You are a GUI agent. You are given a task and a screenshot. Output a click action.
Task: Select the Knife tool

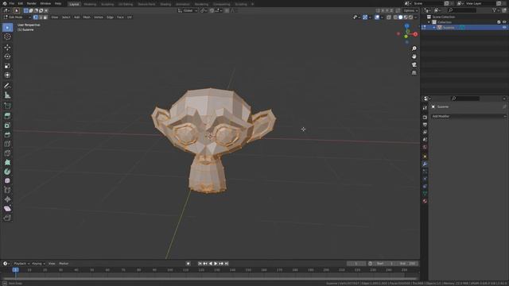pyautogui.click(x=7, y=153)
